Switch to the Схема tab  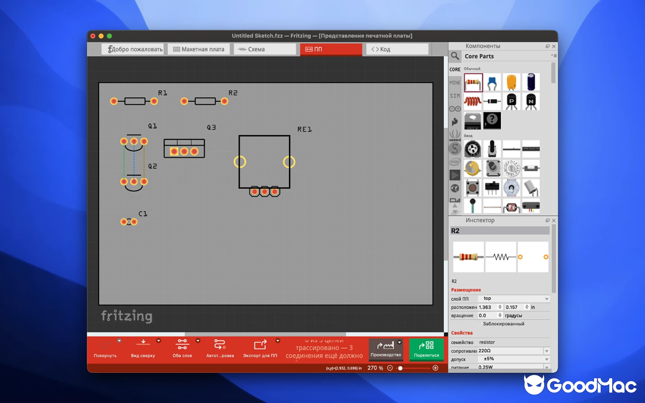coord(265,49)
